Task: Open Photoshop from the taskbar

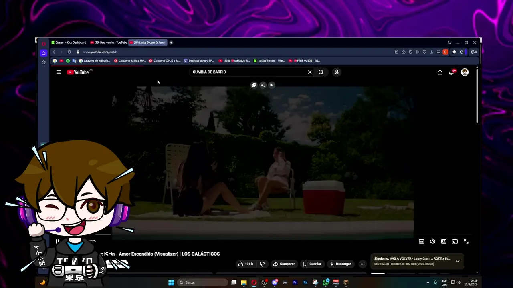Action: tap(305, 282)
